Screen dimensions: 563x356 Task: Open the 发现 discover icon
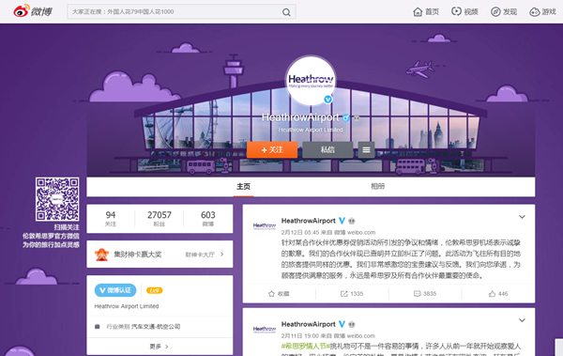pos(495,12)
